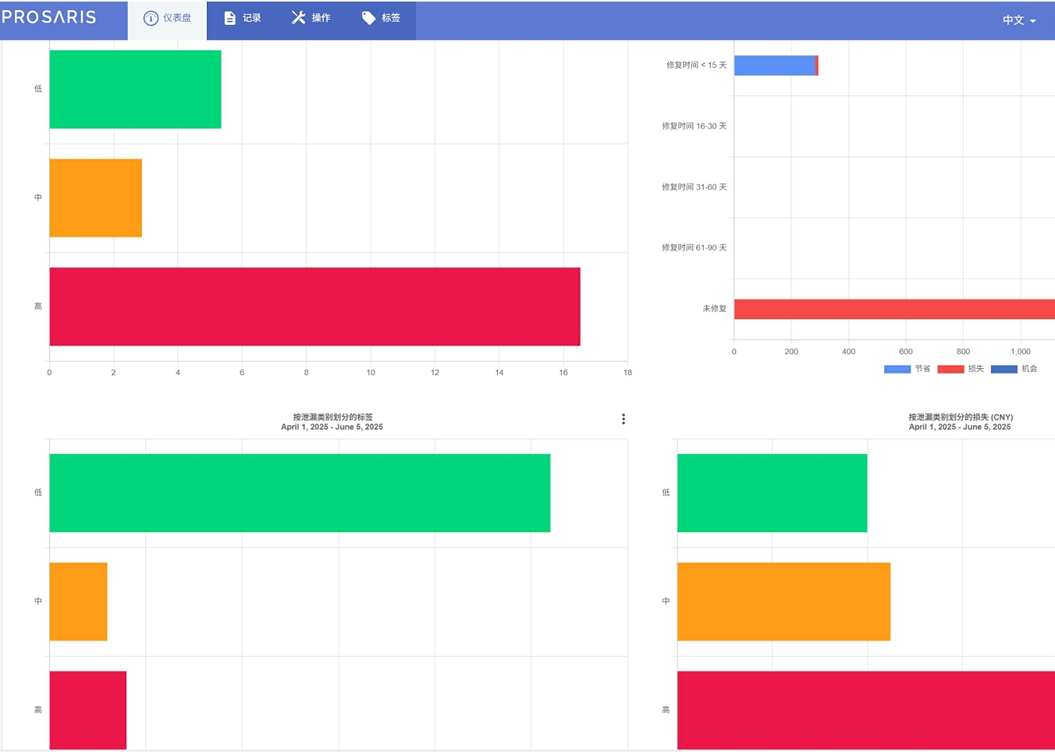
Task: Open the three-dot chart options menu
Action: tap(623, 419)
